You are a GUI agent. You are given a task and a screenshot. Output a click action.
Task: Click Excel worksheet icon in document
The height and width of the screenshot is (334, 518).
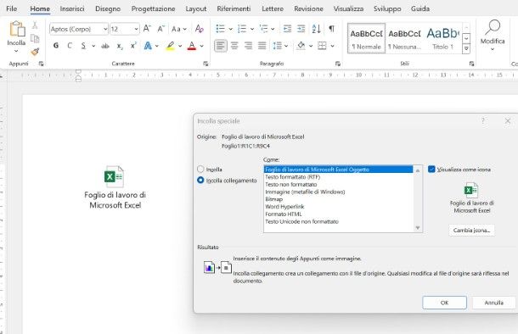coord(114,176)
